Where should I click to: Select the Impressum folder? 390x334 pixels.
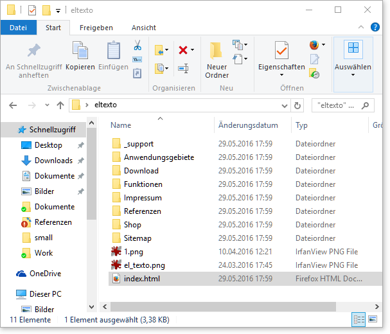tap(143, 198)
